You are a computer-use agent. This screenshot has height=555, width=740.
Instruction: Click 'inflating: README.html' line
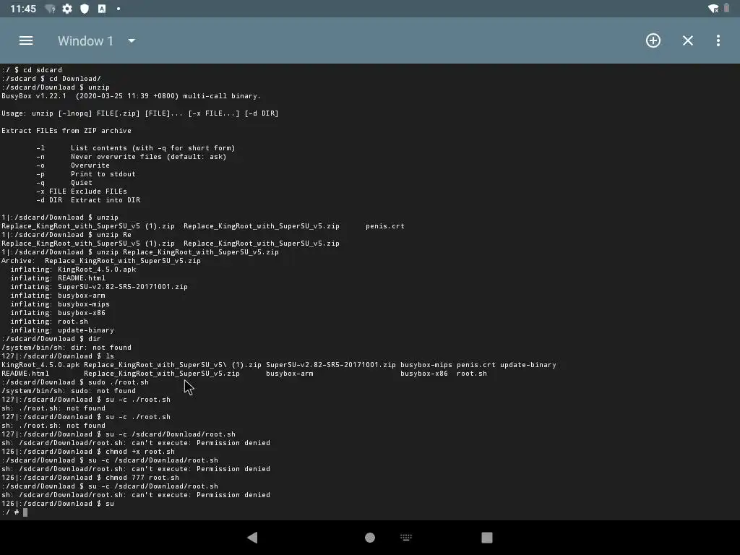point(58,278)
